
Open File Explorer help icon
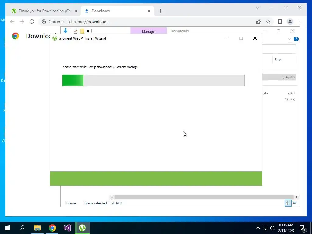(x=296, y=39)
